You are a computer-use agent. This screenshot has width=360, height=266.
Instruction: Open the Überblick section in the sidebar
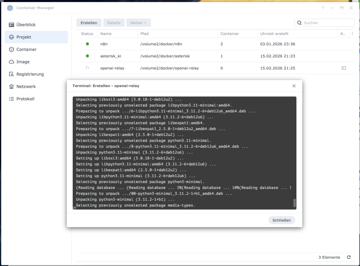pyautogui.click(x=26, y=25)
